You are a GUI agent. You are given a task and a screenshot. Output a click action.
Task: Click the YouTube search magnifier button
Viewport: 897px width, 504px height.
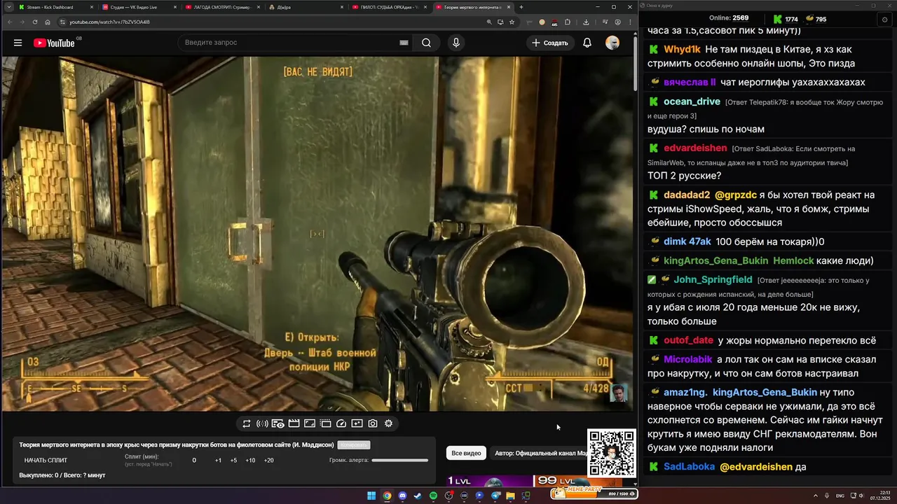[x=426, y=43]
